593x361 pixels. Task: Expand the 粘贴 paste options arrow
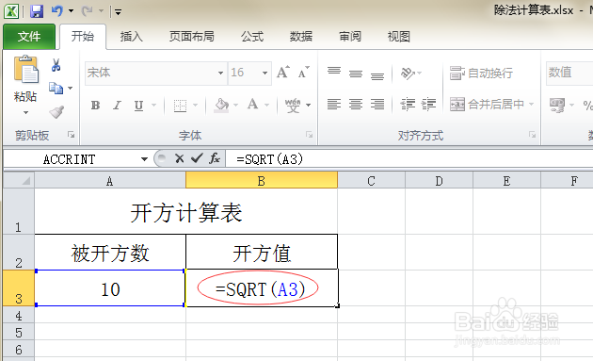coord(25,112)
